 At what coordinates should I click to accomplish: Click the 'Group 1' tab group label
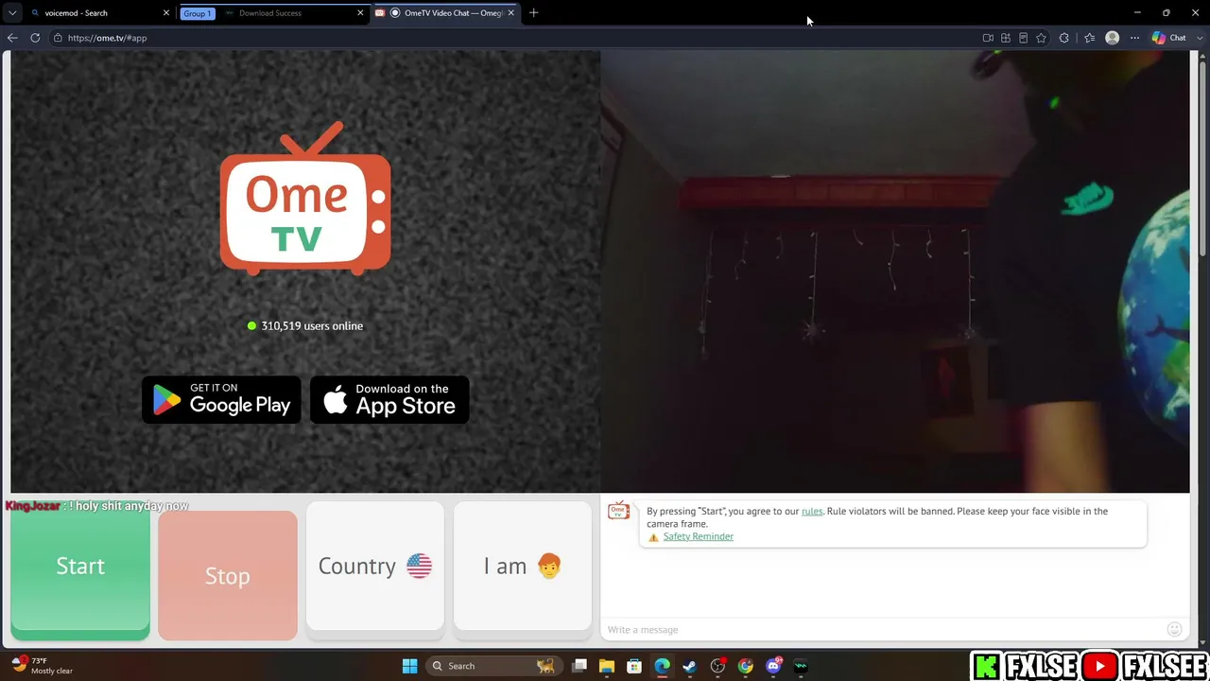point(198,13)
